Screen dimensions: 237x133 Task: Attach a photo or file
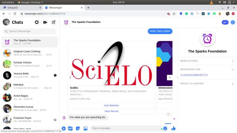tap(85, 129)
